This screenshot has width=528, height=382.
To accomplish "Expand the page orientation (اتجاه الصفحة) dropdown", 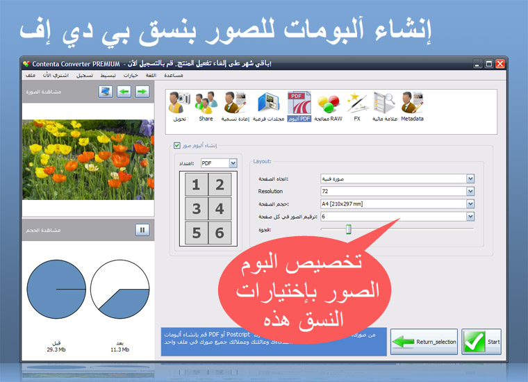I will [x=470, y=178].
